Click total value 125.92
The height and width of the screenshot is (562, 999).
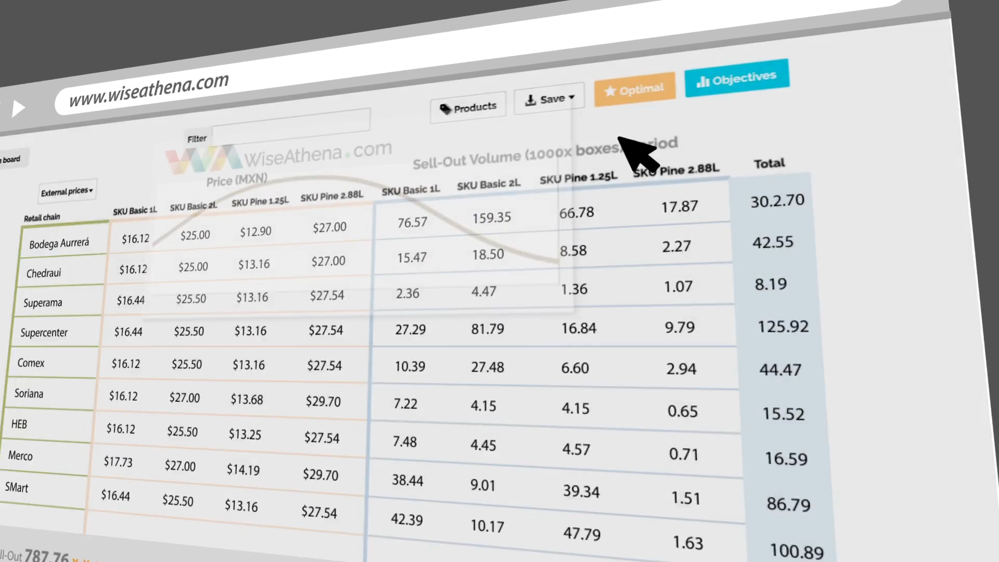pyautogui.click(x=783, y=326)
